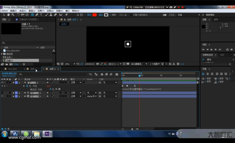This screenshot has height=143, width=235.
Task: Select the Pan Behind anchor point tool
Action: (x=27, y=15)
